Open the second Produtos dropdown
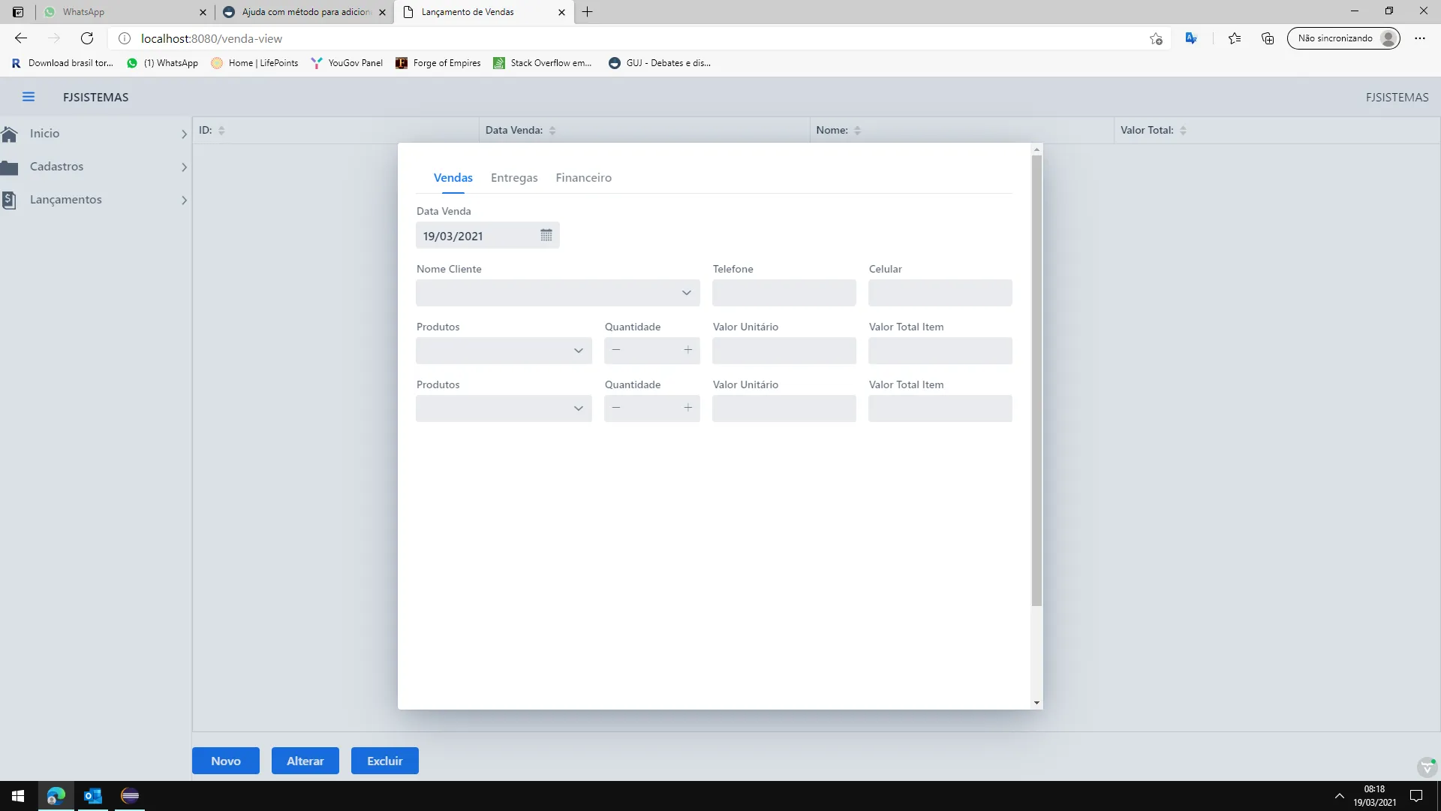Viewport: 1441px width, 811px height. coord(578,409)
